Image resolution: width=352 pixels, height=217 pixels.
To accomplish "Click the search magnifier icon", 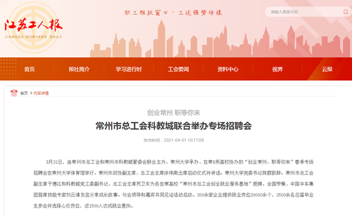I will coord(346,12).
